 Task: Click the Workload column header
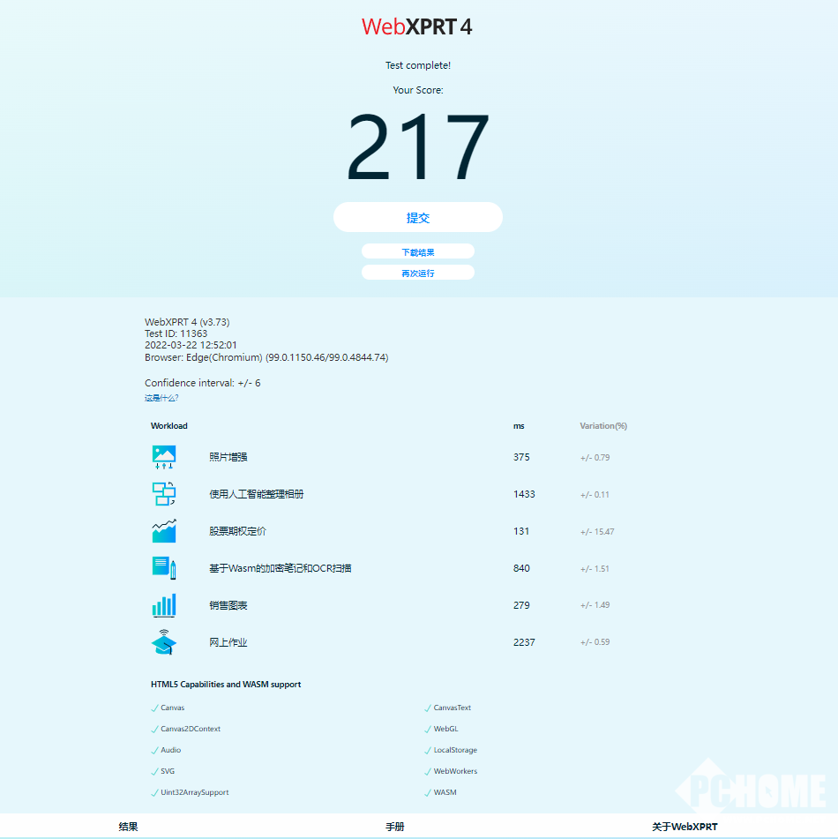[169, 426]
